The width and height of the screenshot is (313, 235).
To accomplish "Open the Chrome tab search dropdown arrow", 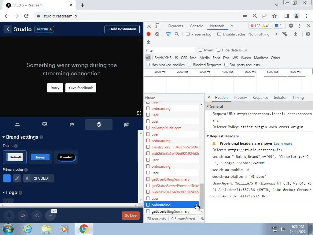I will 276,5.
